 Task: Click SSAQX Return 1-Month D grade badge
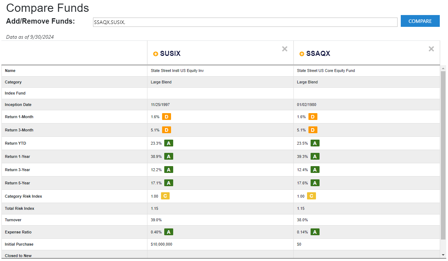[x=313, y=117]
